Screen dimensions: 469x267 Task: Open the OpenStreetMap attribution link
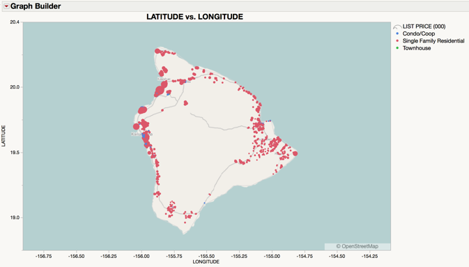coord(357,246)
